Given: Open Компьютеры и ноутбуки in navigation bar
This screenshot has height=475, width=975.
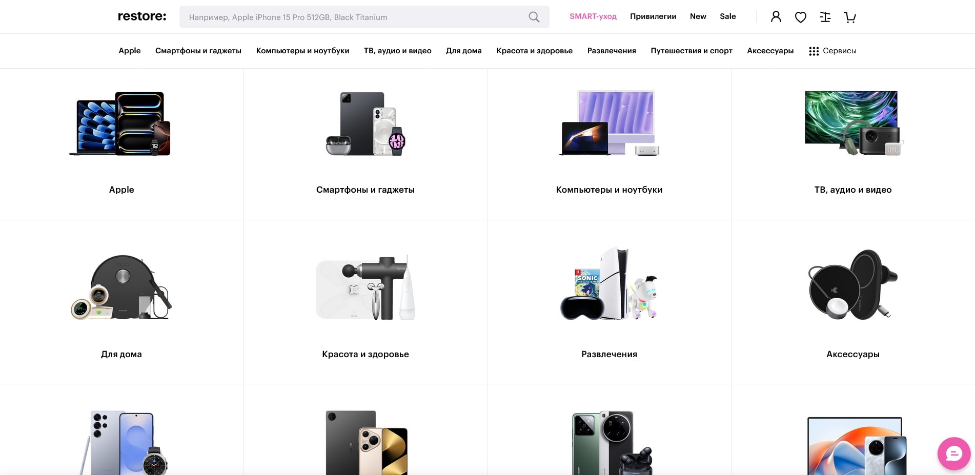Looking at the screenshot, I should [302, 51].
